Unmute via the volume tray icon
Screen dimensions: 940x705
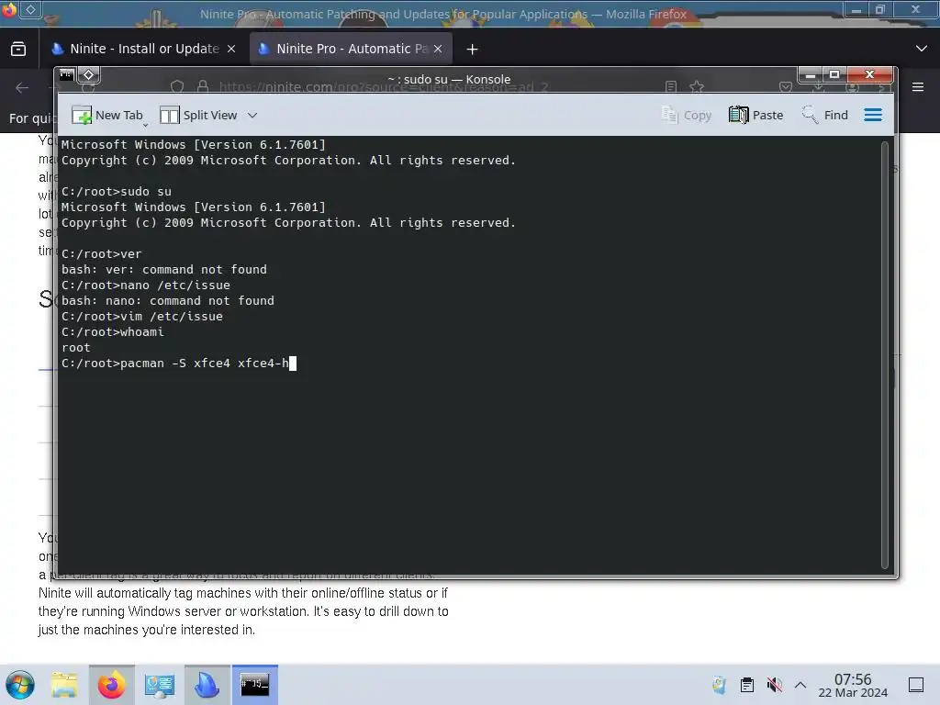coord(774,685)
